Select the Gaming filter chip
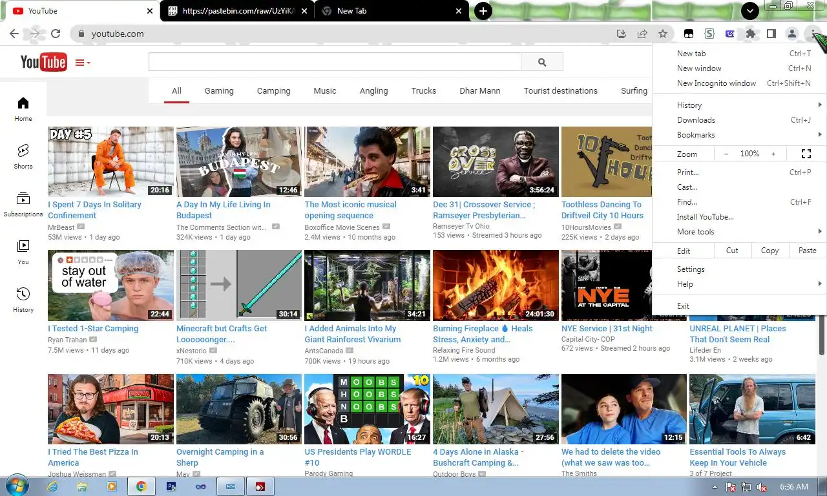This screenshot has width=827, height=496. click(x=219, y=90)
